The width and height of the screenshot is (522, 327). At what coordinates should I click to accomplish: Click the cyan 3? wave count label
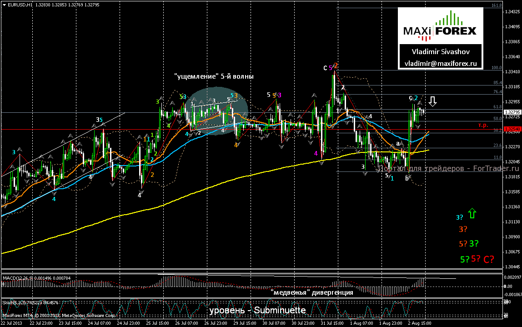459,217
